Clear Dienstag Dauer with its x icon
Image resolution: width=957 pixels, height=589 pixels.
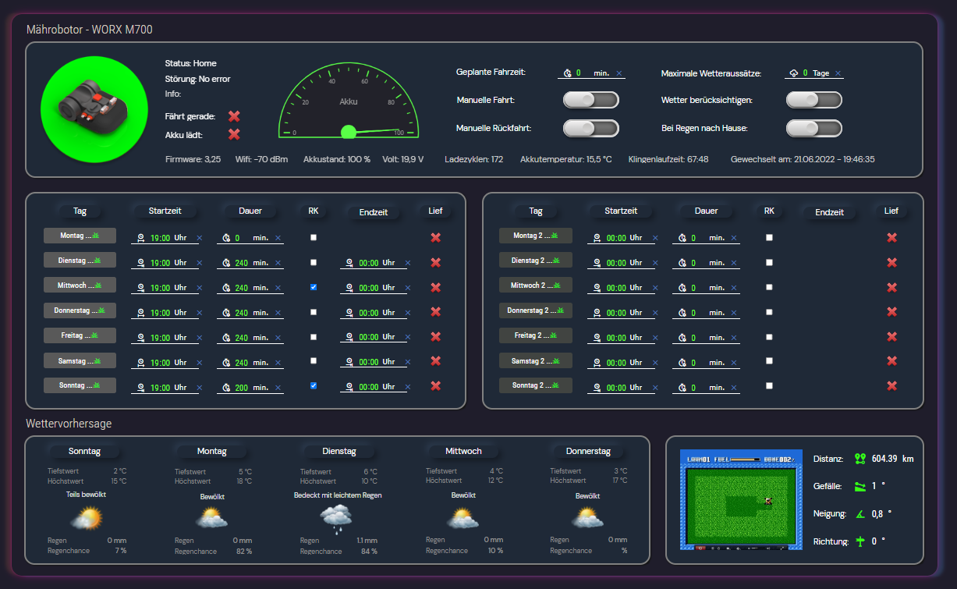278,263
